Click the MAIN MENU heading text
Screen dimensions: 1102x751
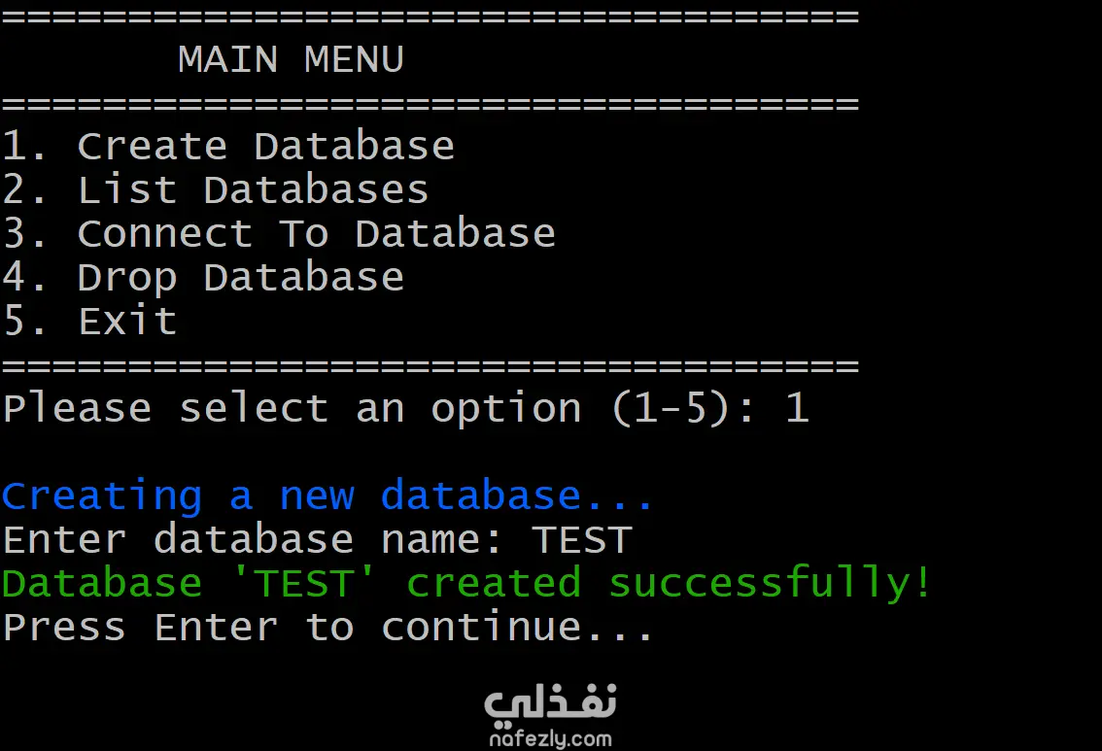click(291, 60)
